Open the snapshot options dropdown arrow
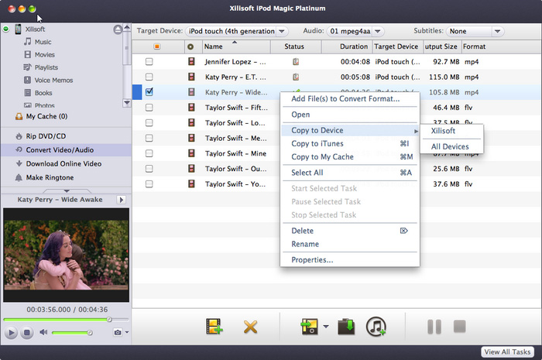The width and height of the screenshot is (542, 360). click(x=127, y=332)
